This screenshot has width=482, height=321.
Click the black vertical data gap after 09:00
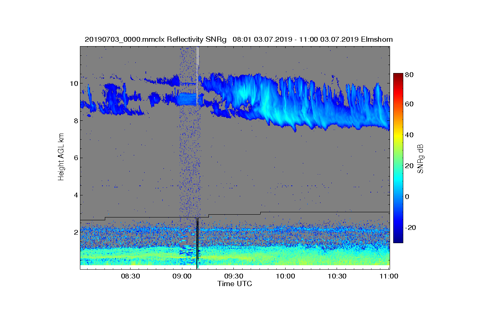pyautogui.click(x=197, y=243)
